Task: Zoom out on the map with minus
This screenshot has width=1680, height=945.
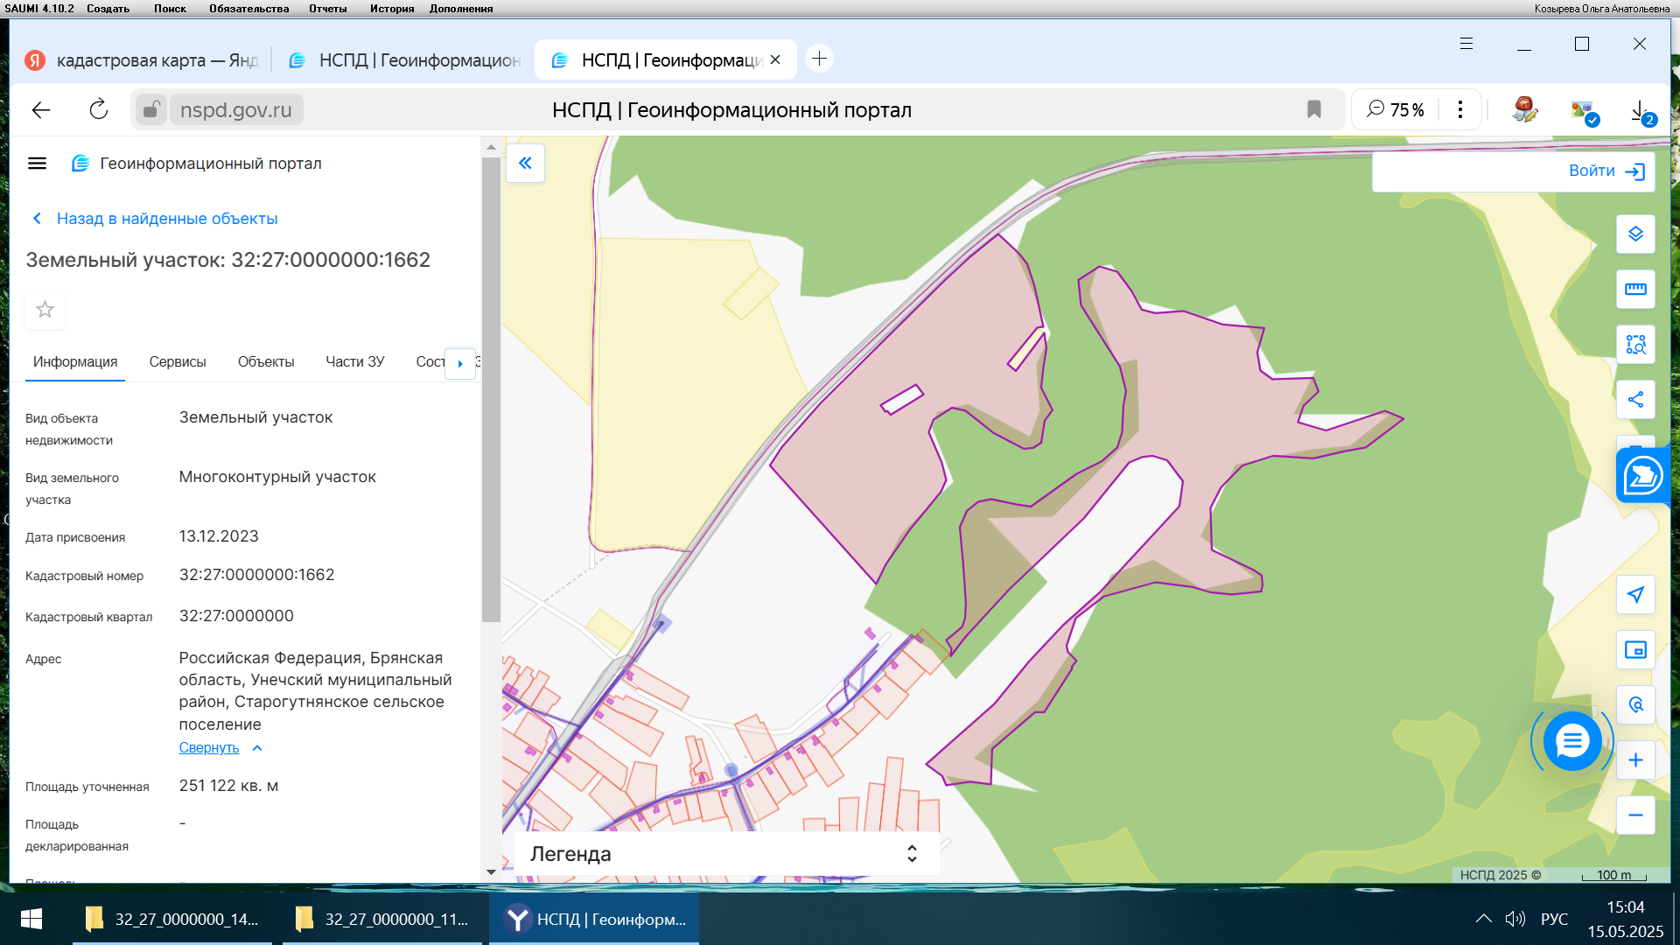Action: [x=1635, y=815]
